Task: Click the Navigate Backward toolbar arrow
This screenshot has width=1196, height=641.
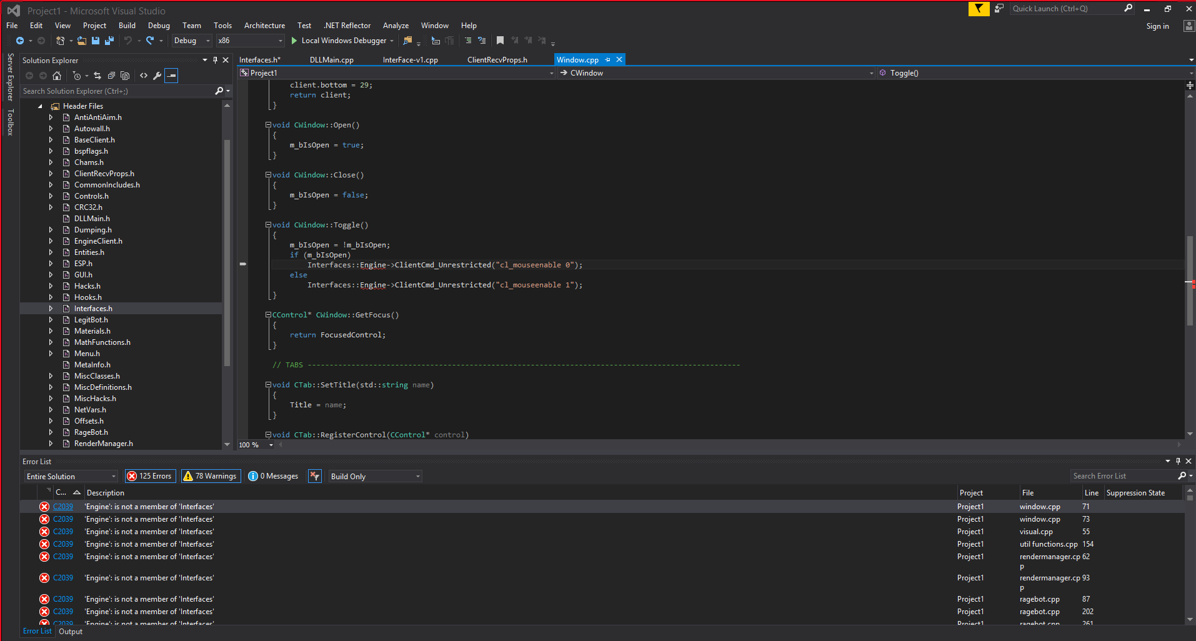Action: [x=20, y=41]
